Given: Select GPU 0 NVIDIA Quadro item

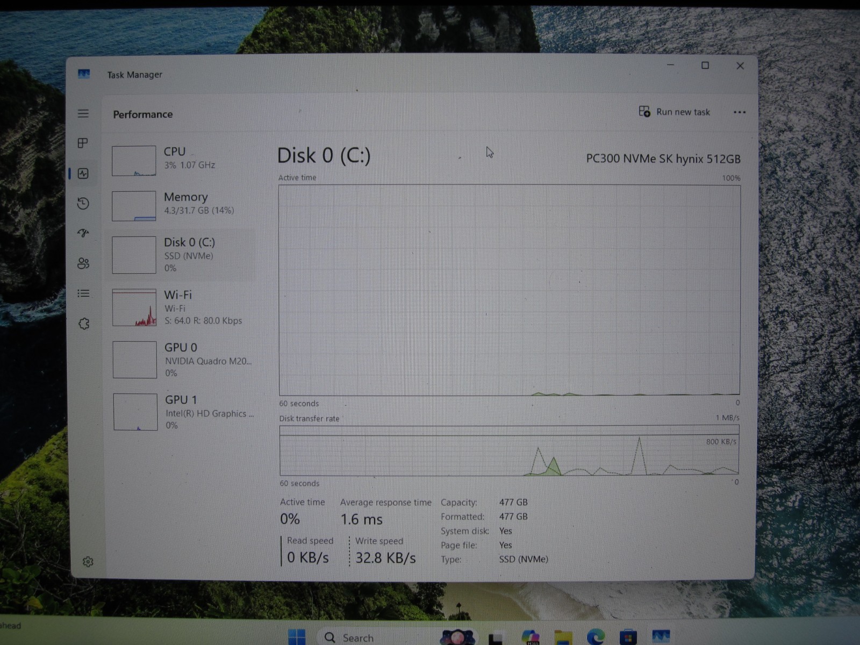Looking at the screenshot, I should click(182, 360).
